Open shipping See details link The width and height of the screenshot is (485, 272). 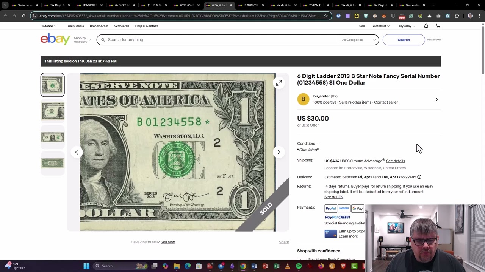click(x=395, y=161)
